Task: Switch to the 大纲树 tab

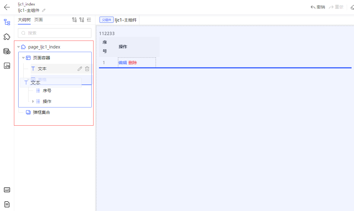Action: point(24,20)
